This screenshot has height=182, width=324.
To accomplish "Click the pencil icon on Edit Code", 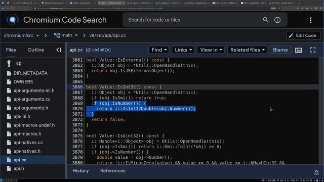I will pyautogui.click(x=291, y=35).
